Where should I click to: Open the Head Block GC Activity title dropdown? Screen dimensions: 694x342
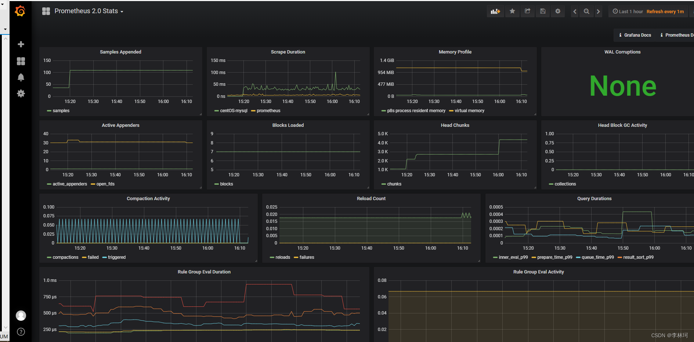(x=622, y=125)
